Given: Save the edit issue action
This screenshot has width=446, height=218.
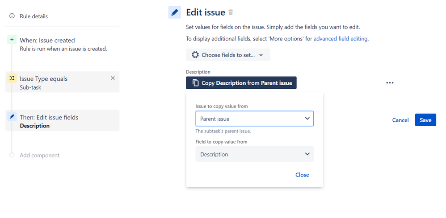Looking at the screenshot, I should (x=425, y=120).
